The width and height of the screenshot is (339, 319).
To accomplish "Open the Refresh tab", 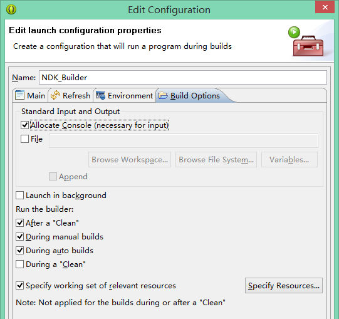I will tap(70, 95).
